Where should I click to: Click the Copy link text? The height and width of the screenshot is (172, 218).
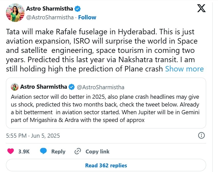[97, 152]
